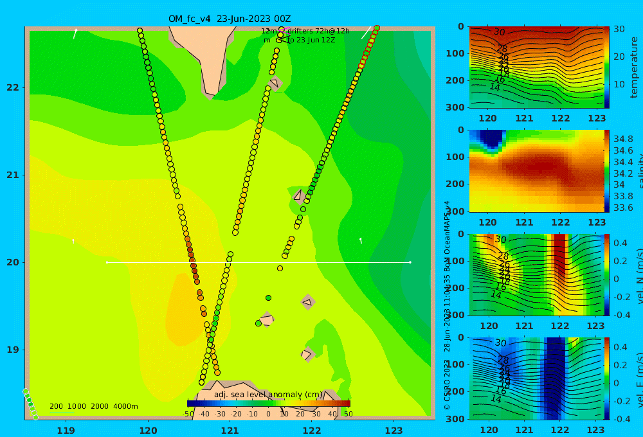Open the salinity cross-section panel

[536, 171]
